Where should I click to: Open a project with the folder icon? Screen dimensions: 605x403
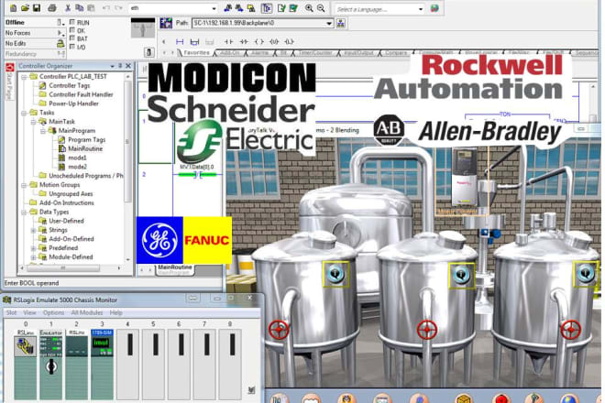25,7
